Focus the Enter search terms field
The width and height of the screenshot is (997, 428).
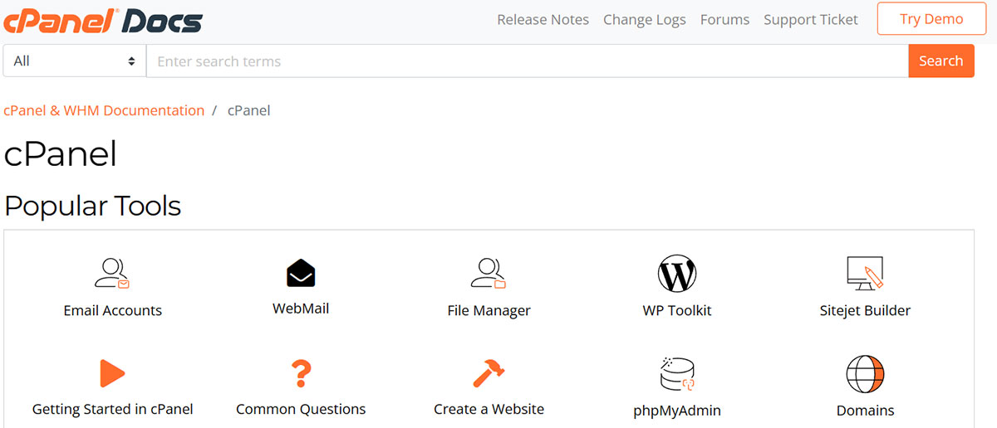coord(528,61)
